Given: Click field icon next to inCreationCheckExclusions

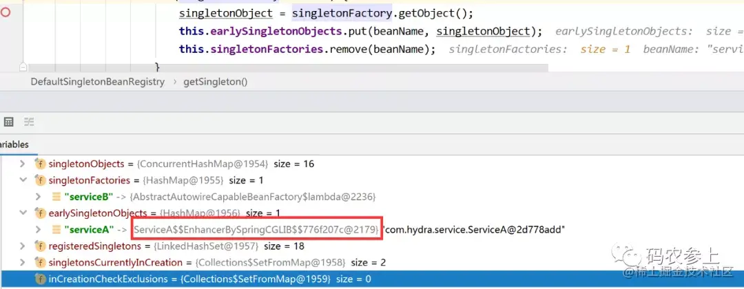Looking at the screenshot, I should point(41,279).
